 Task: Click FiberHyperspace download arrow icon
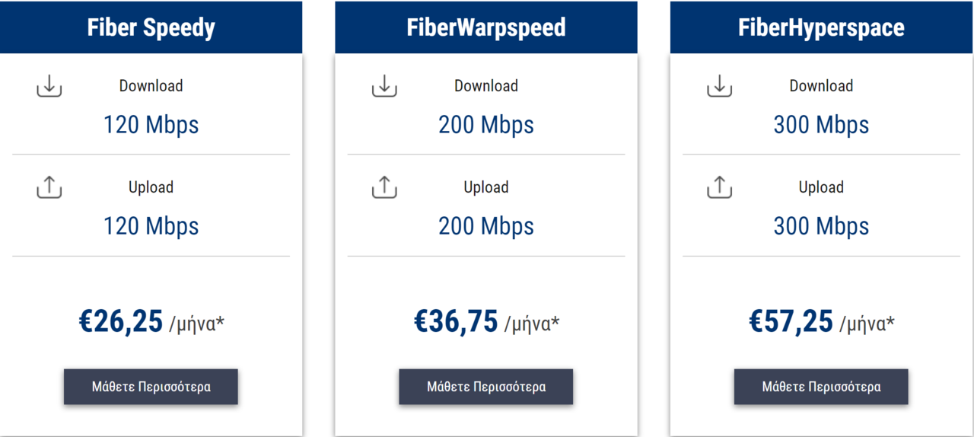point(719,86)
